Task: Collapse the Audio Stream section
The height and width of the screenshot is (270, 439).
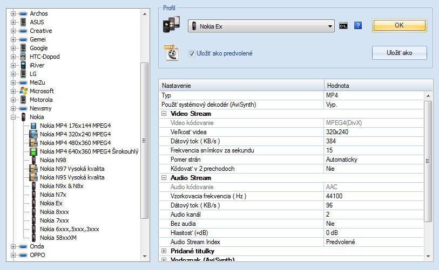Action: pyautogui.click(x=164, y=177)
